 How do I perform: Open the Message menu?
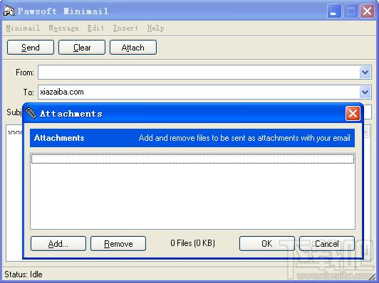pyautogui.click(x=64, y=28)
